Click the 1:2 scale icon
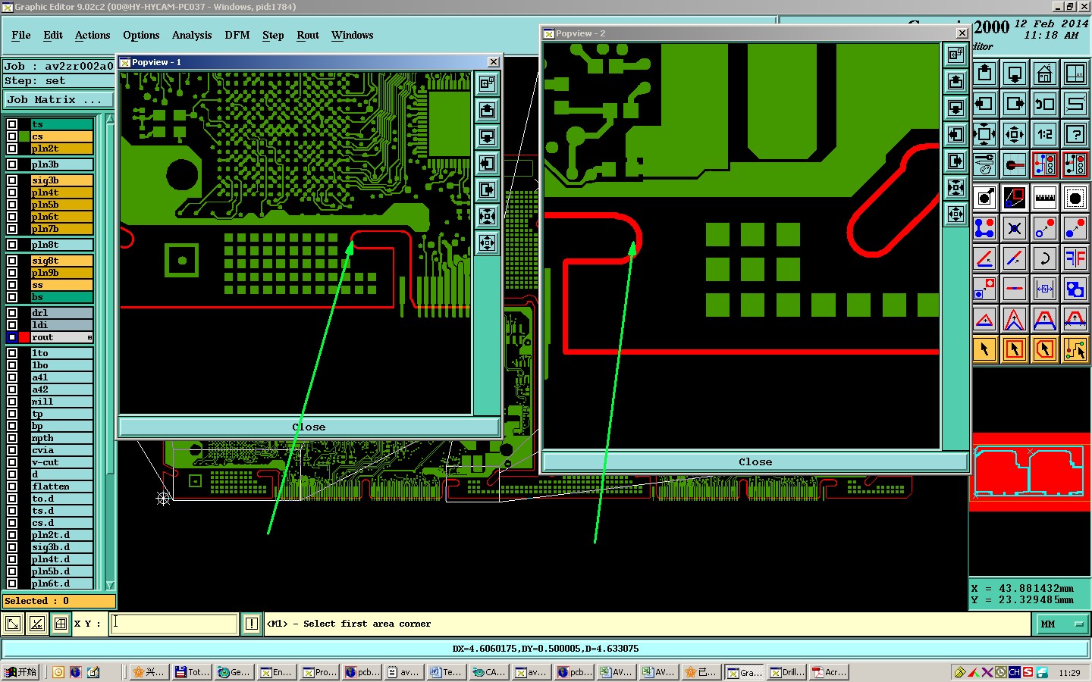1092x682 pixels. point(1045,135)
